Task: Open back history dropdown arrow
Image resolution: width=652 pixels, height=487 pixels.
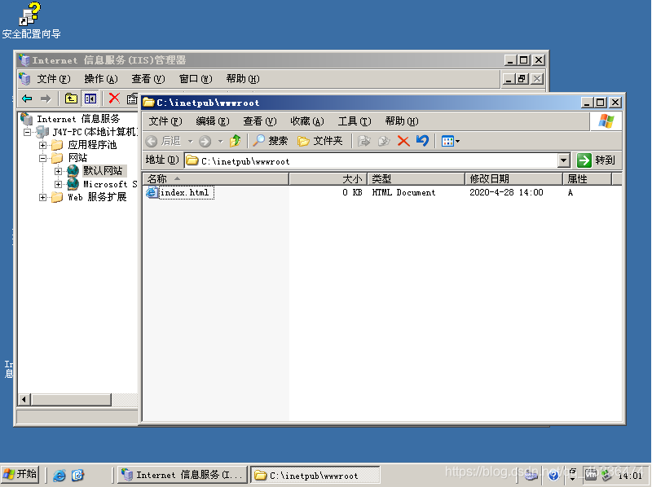Action: 191,141
